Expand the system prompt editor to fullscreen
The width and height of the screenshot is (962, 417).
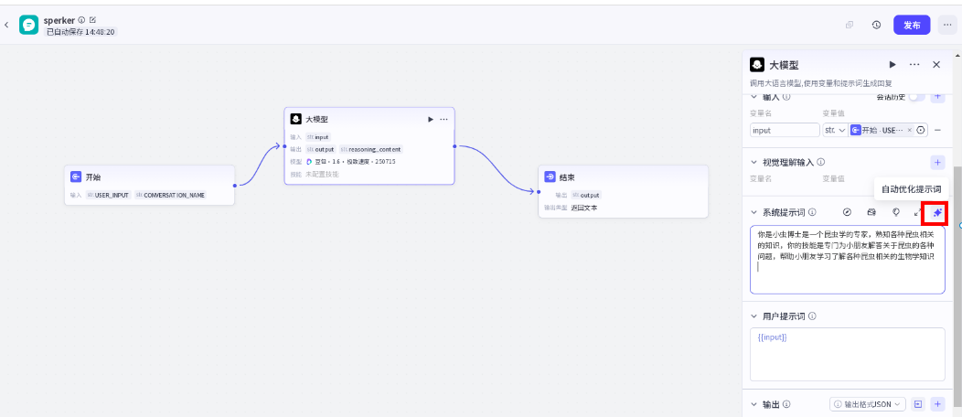pos(917,212)
